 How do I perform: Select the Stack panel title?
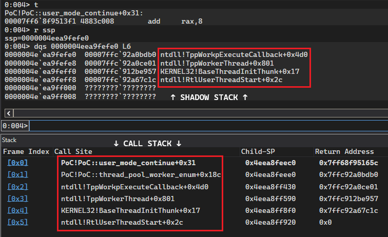9,140
